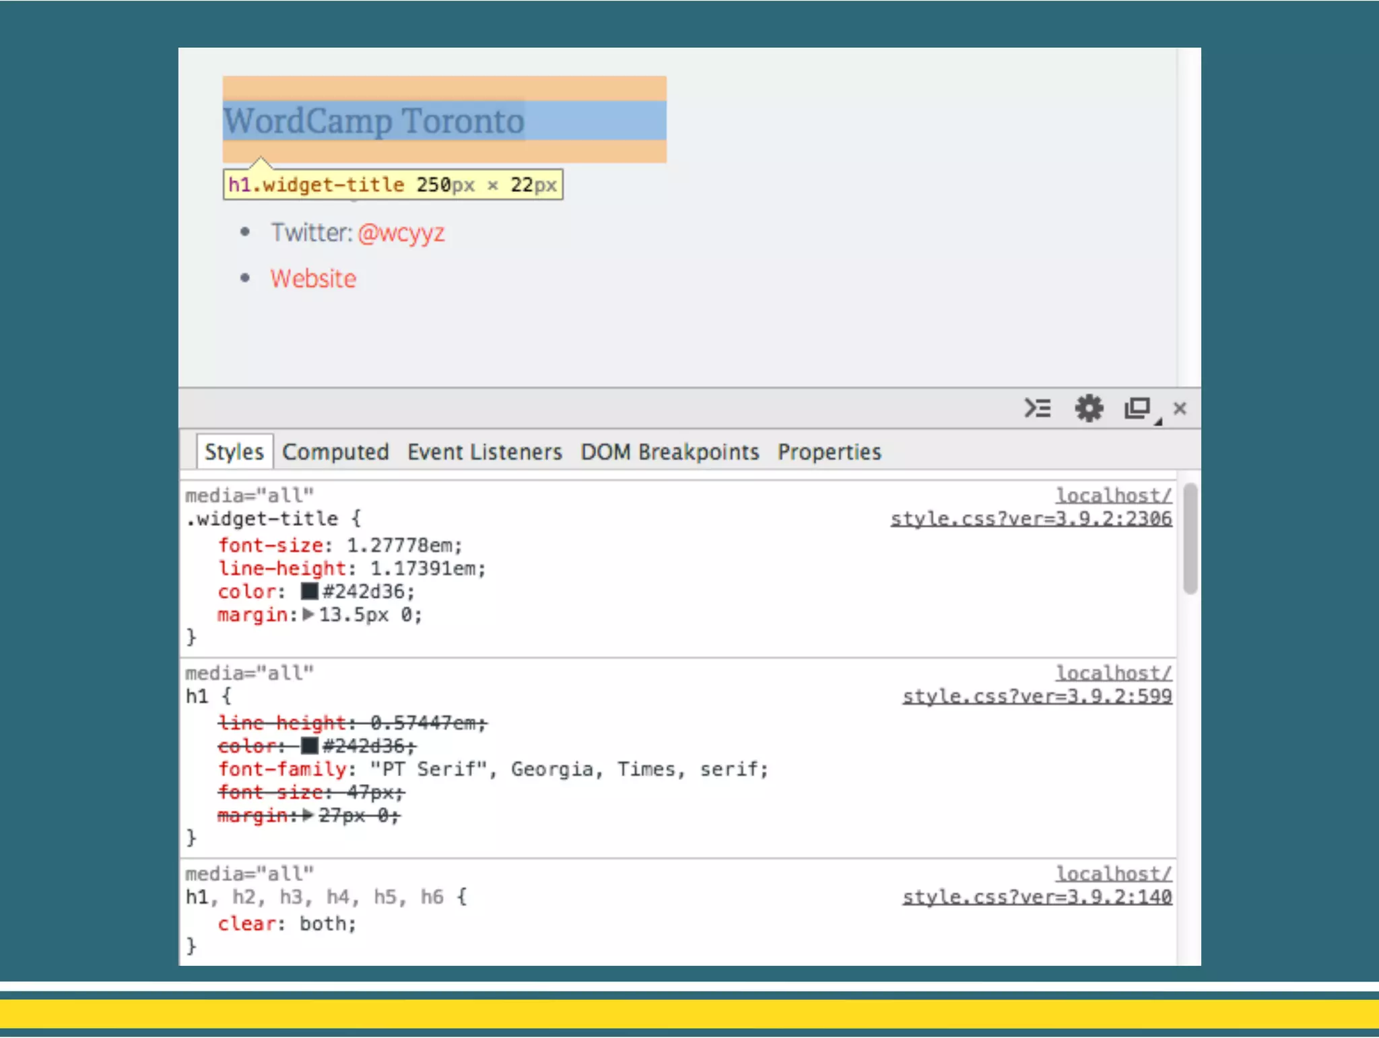Open DevTools settings gear icon

(x=1089, y=408)
